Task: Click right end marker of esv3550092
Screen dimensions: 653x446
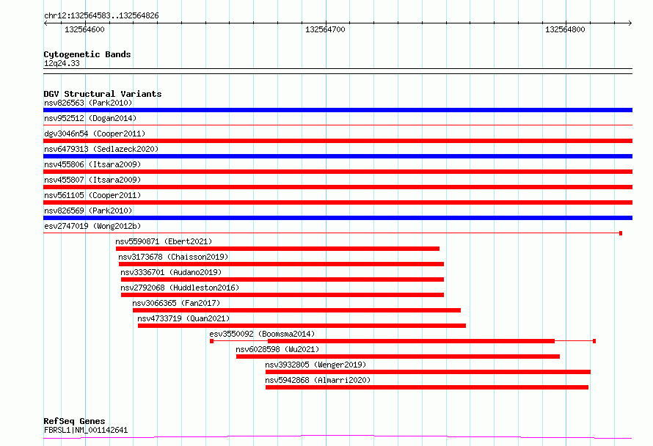Action: 594,341
